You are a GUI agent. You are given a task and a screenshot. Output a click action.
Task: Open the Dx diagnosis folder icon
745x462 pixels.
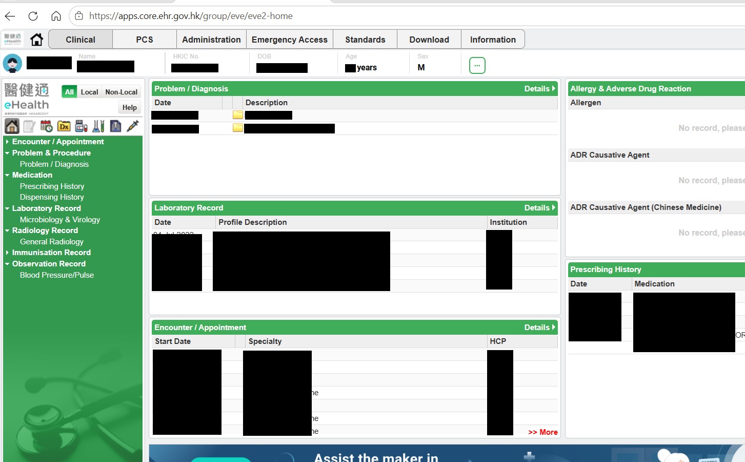tap(64, 126)
